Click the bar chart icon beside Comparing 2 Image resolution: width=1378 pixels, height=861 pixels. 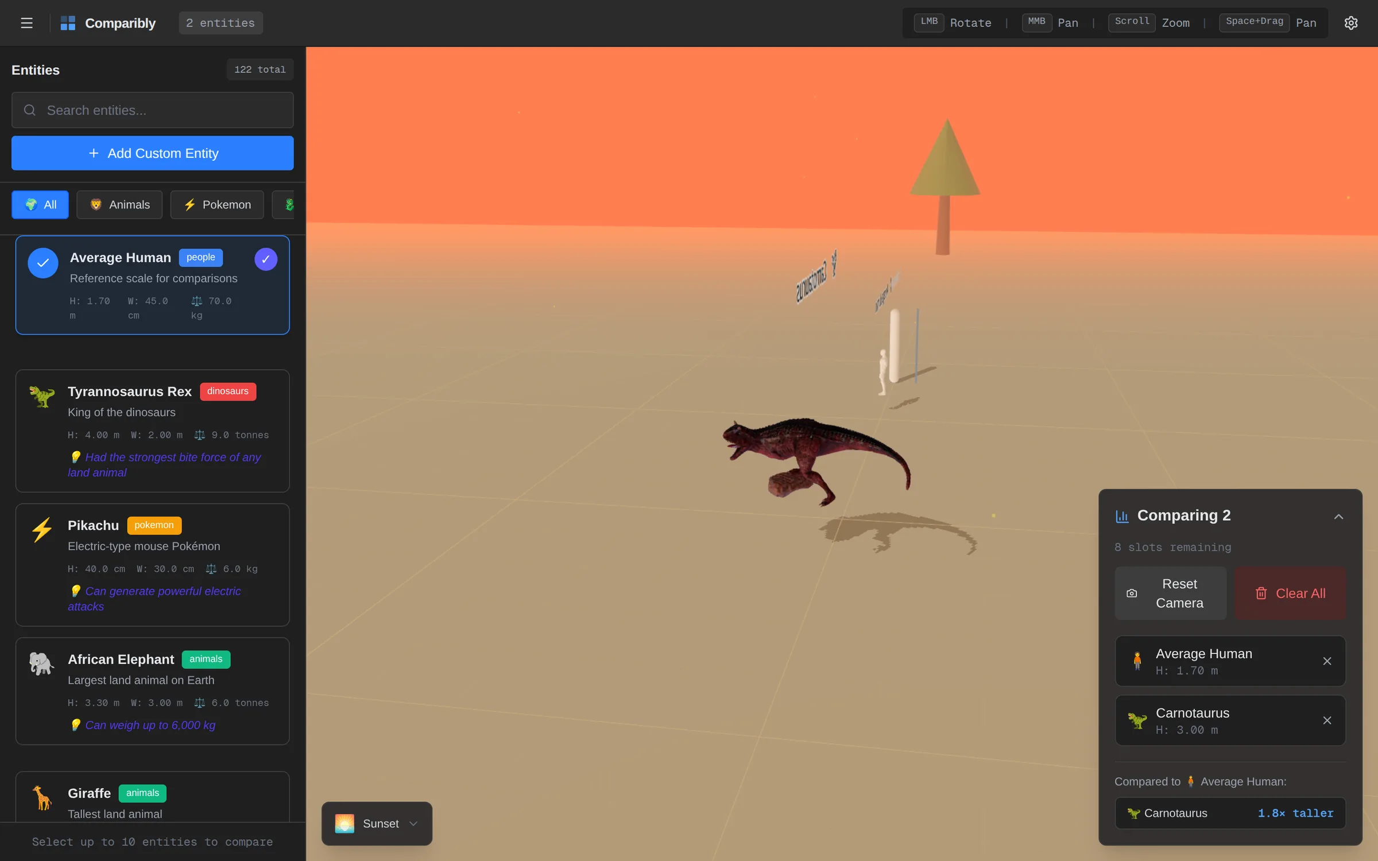click(1122, 516)
